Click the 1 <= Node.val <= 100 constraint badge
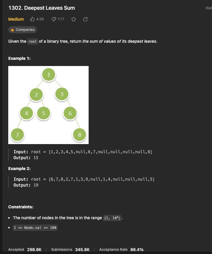Screen dimensions: 212x254 [35, 227]
